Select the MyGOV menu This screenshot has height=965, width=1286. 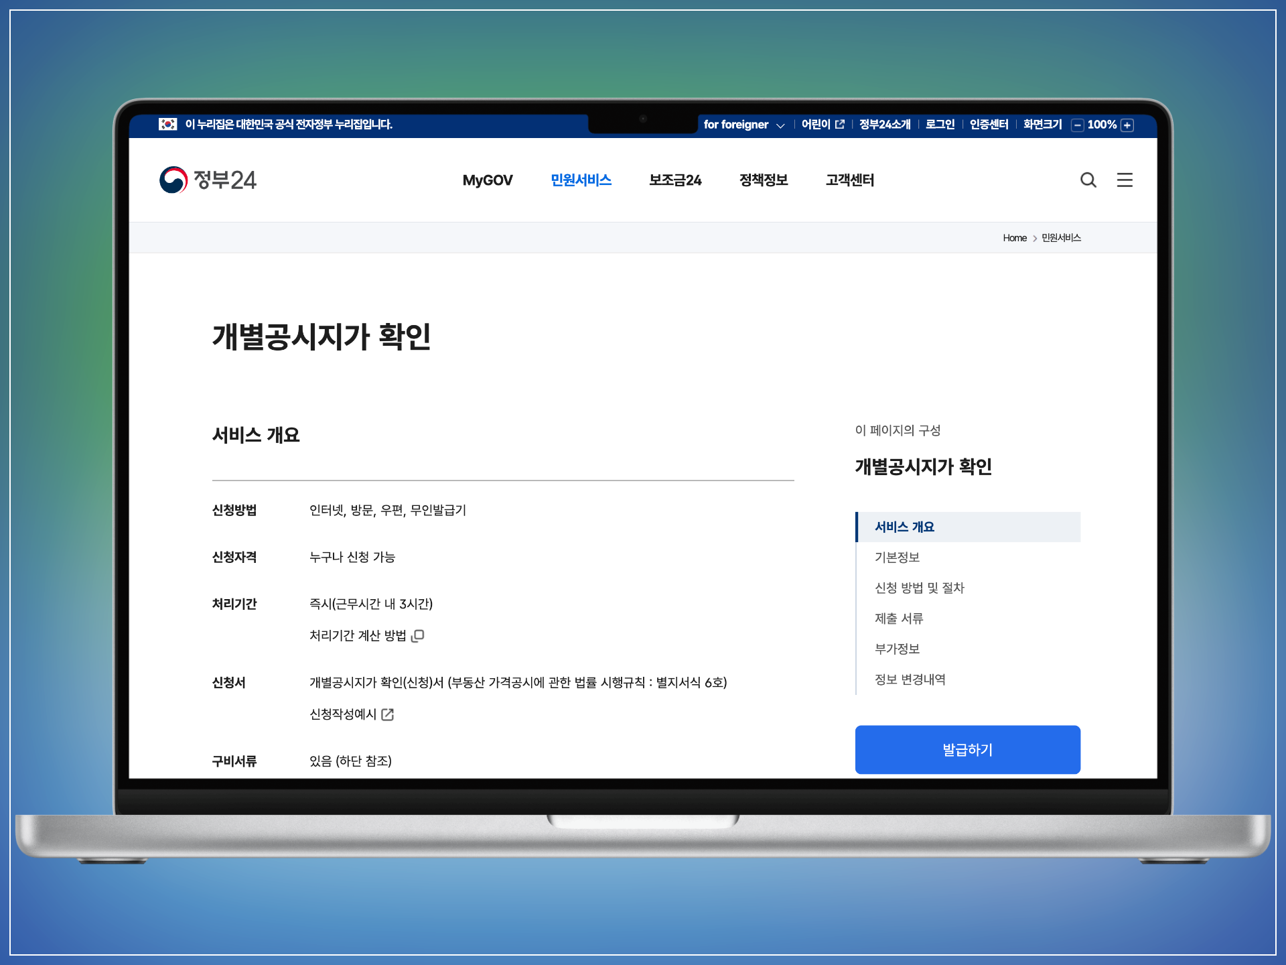click(488, 180)
